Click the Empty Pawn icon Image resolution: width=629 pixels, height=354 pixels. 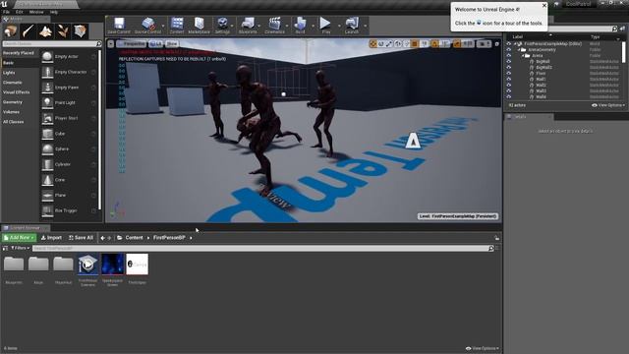[47, 88]
